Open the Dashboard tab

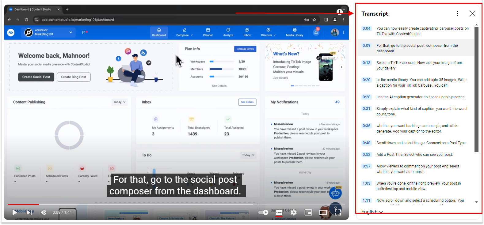[159, 32]
